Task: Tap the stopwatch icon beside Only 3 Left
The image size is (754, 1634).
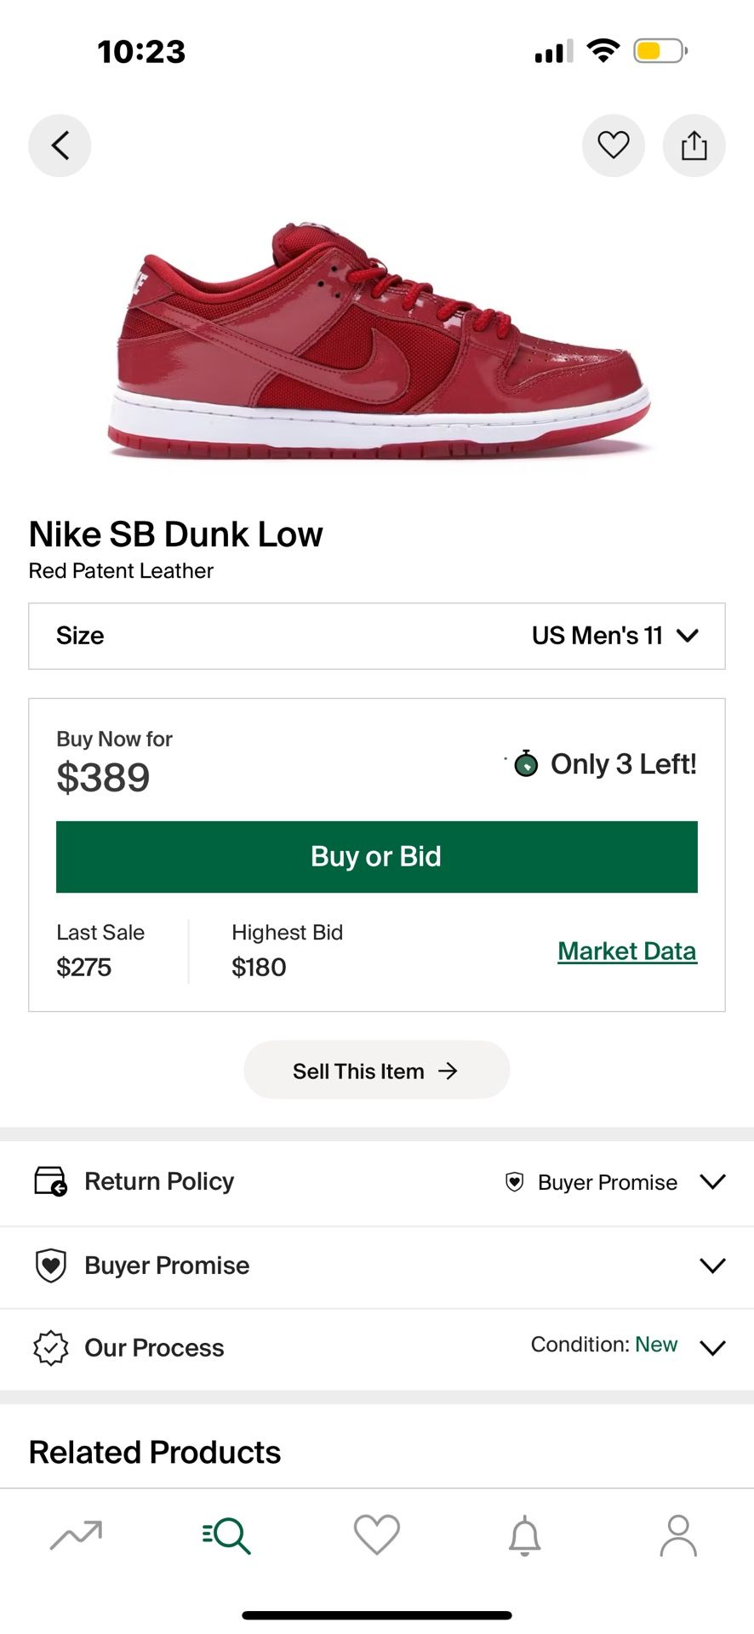Action: click(x=526, y=763)
